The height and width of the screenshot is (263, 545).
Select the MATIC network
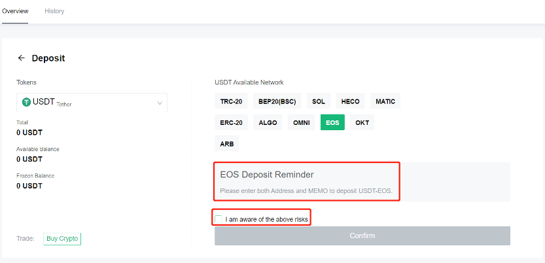click(385, 101)
